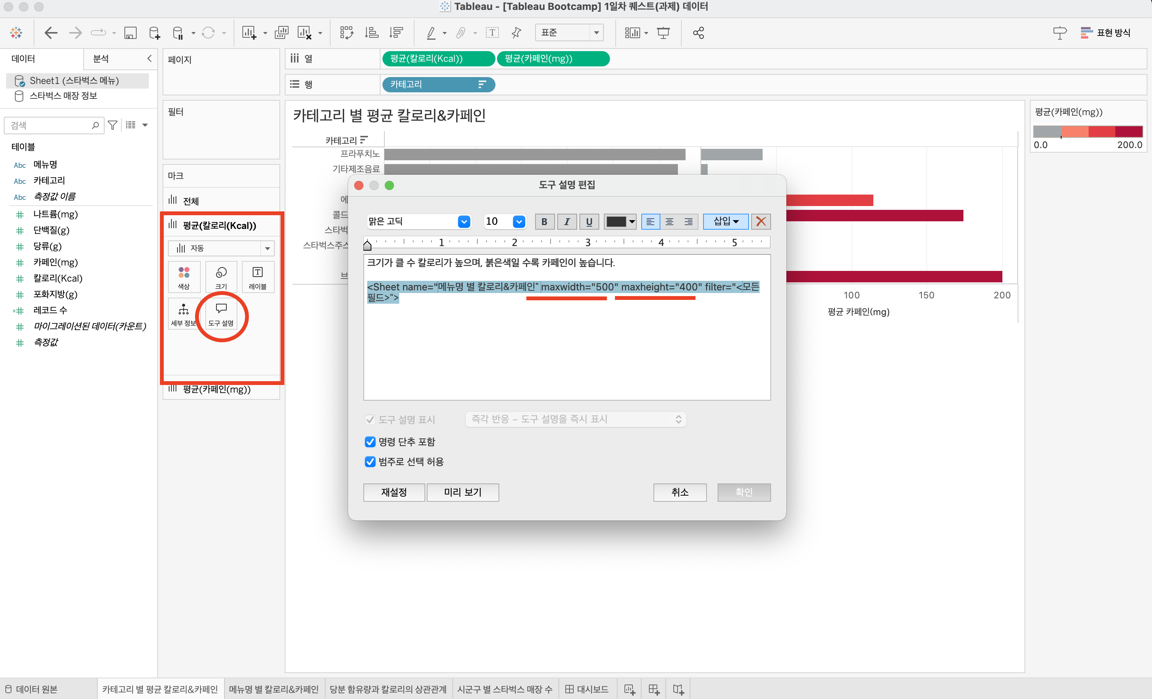
Task: Click the share icon in toolbar
Action: (698, 33)
